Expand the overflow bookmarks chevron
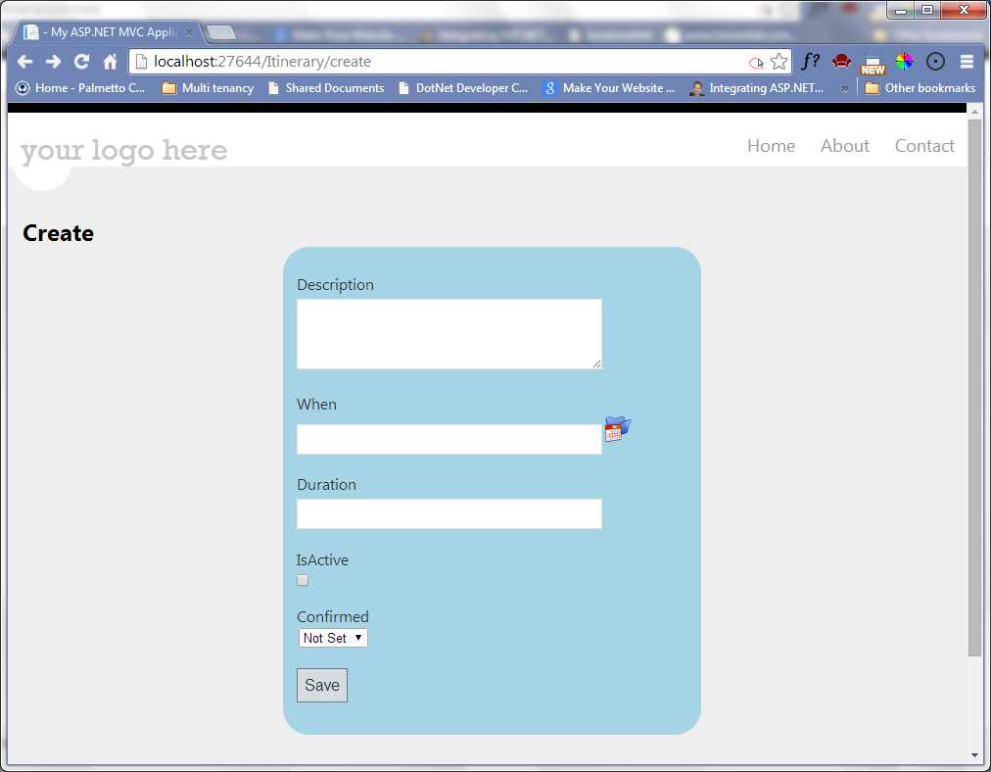The width and height of the screenshot is (991, 772). point(844,87)
